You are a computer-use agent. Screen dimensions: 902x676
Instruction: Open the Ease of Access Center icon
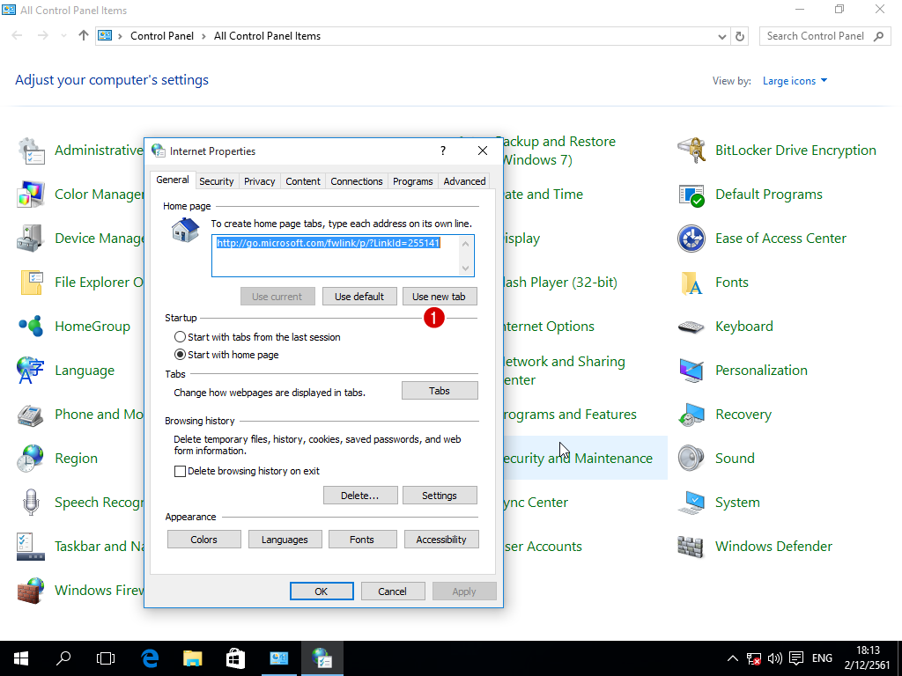691,239
